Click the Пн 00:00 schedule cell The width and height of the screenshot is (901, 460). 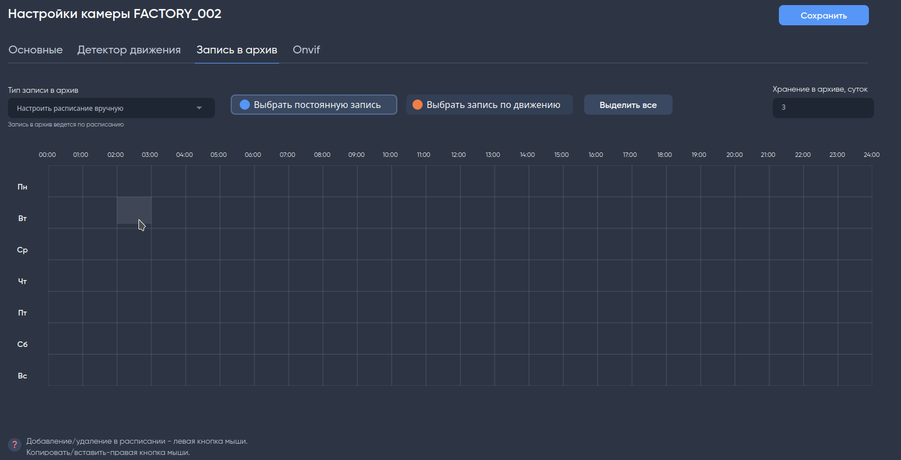click(65, 181)
